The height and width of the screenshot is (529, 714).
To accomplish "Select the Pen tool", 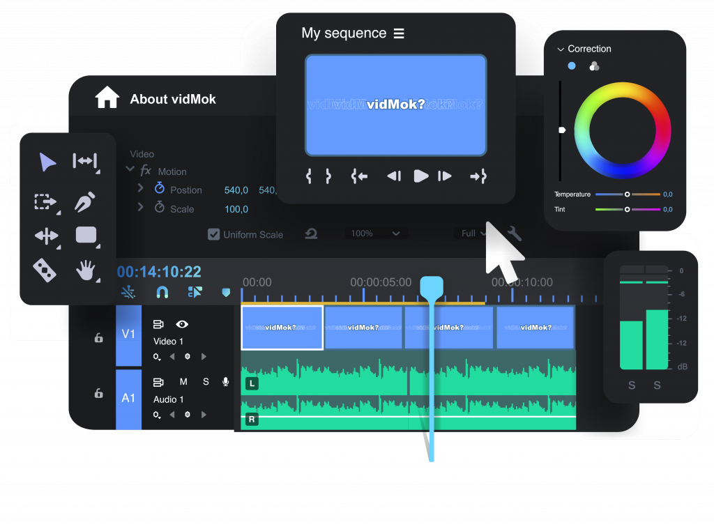I will point(85,202).
